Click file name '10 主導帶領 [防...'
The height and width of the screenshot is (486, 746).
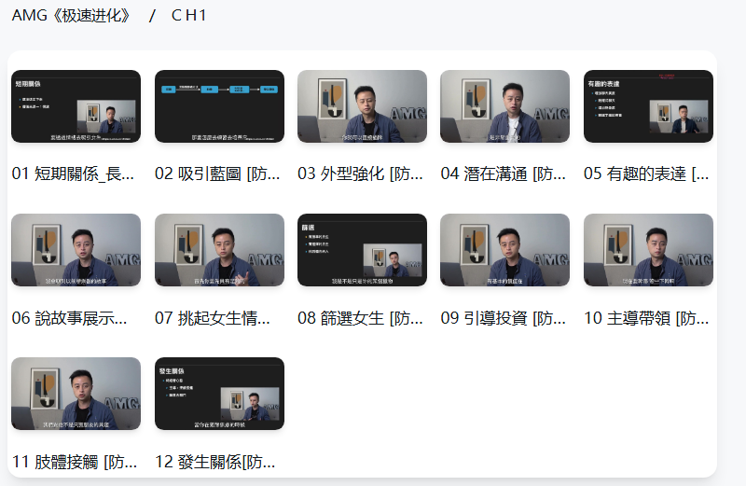pos(646,318)
